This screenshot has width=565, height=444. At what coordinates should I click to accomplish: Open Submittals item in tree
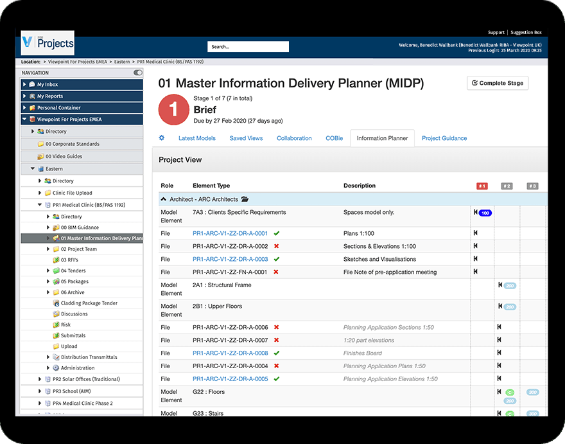click(73, 335)
